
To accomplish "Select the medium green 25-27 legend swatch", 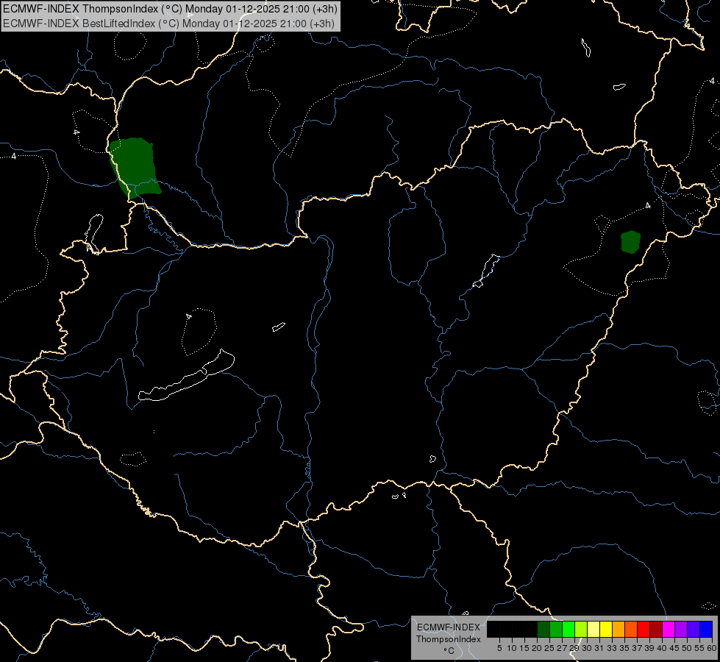I will click(x=556, y=629).
